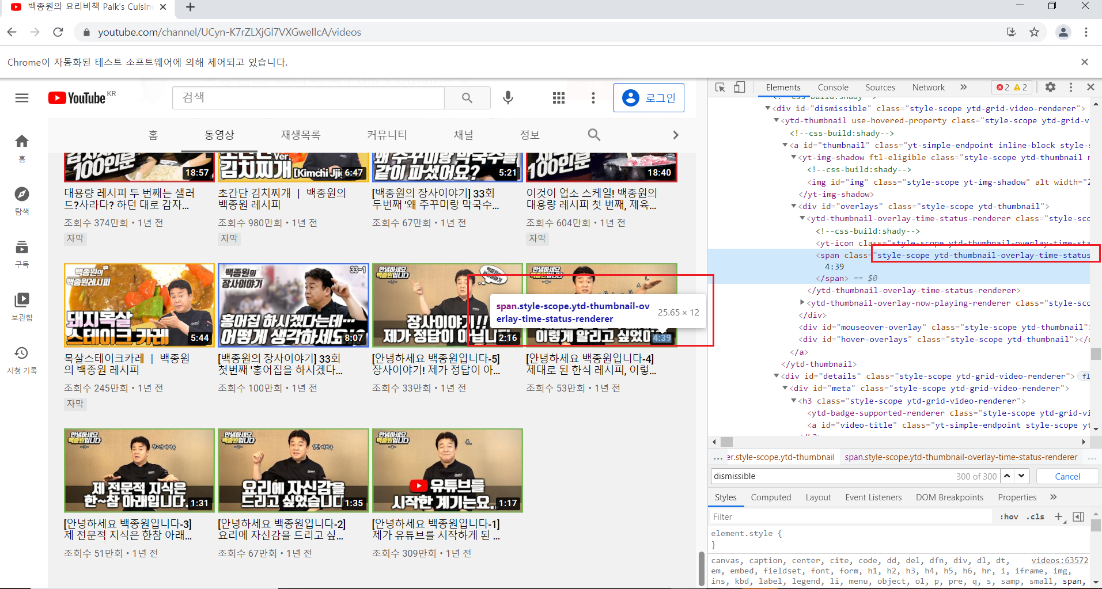Open Subscriptions (구독) in sidebar
Screen dimensions: 1102x589
click(22, 254)
